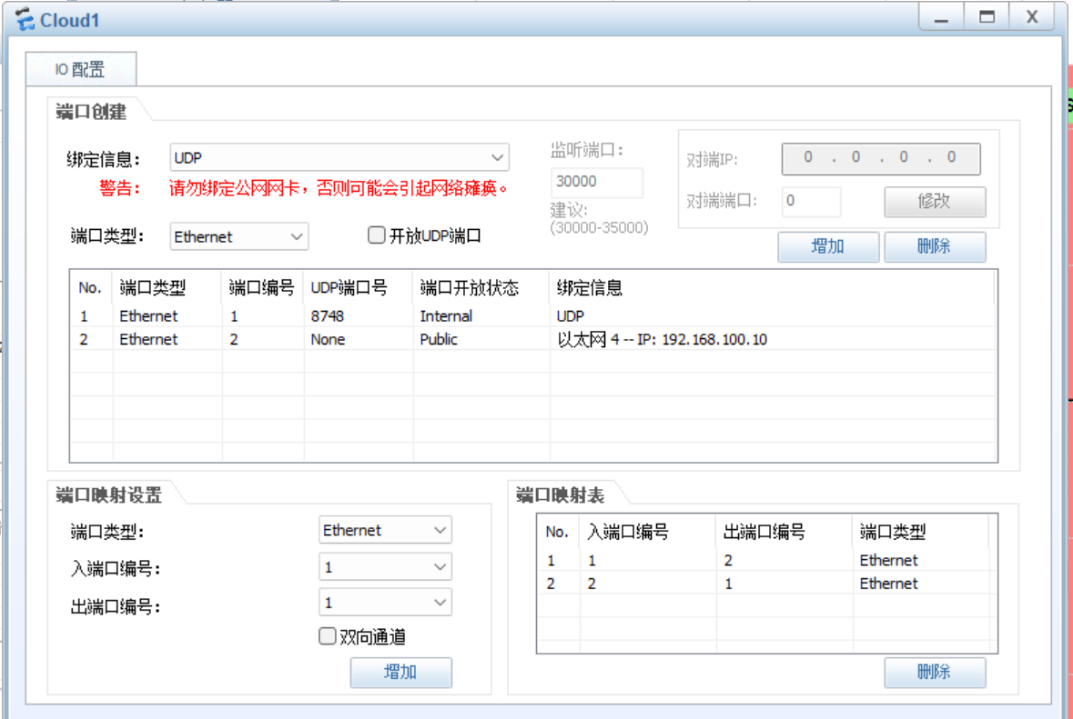Select mapping row 2 (入端口 2, 出端口 1)
The height and width of the screenshot is (719, 1073).
(765, 584)
